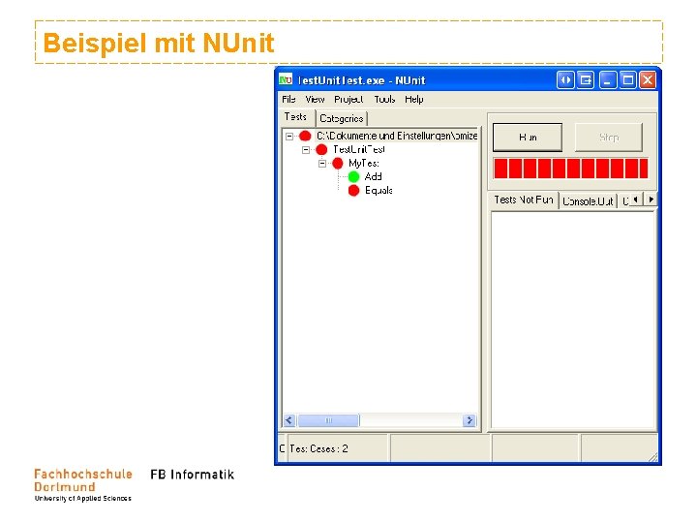Click the red status circle beside the C:\Dokumente path
The width and height of the screenshot is (697, 523).
tap(305, 136)
